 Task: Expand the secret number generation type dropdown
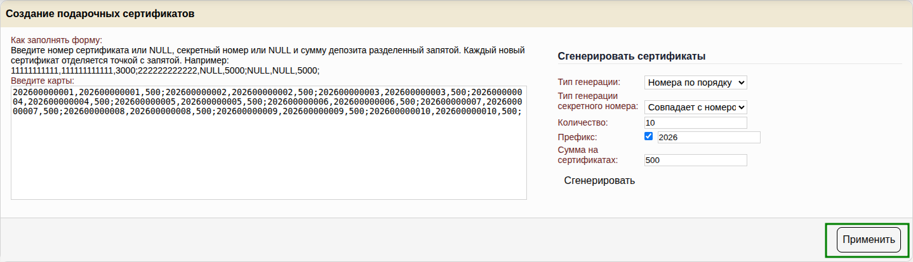click(695, 107)
